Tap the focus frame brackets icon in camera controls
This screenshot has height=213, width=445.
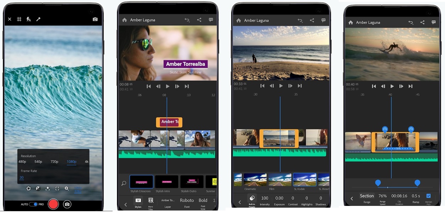[x=57, y=189]
